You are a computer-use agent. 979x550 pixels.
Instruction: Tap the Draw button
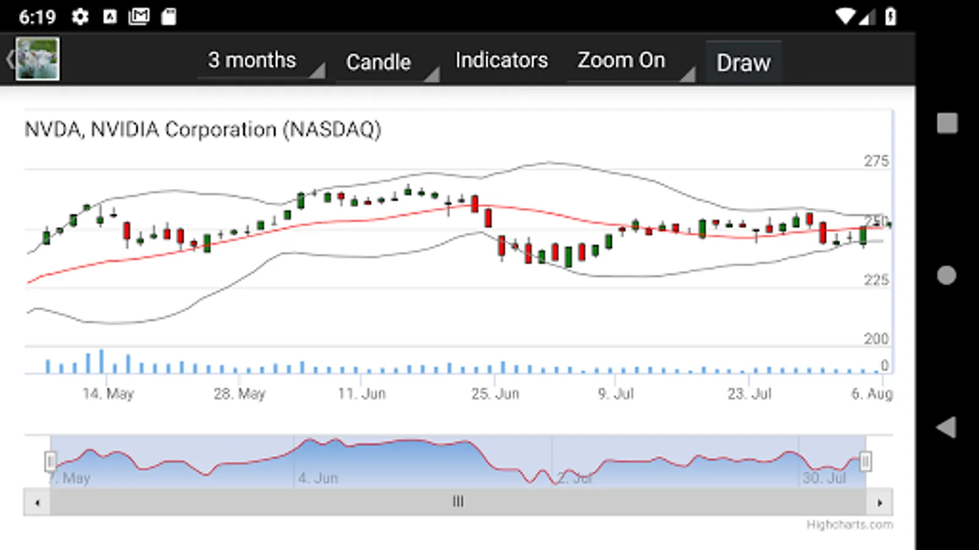coord(743,62)
